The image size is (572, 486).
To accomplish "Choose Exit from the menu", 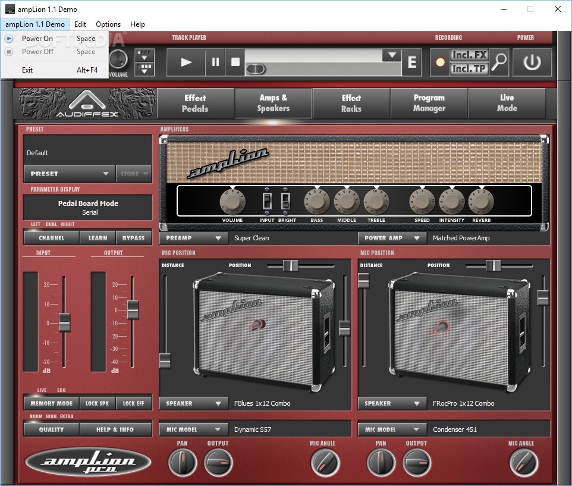I will [55, 70].
